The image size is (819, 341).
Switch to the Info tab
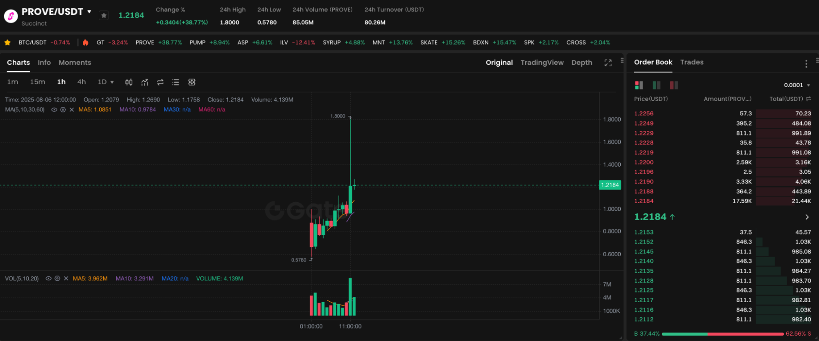point(44,63)
